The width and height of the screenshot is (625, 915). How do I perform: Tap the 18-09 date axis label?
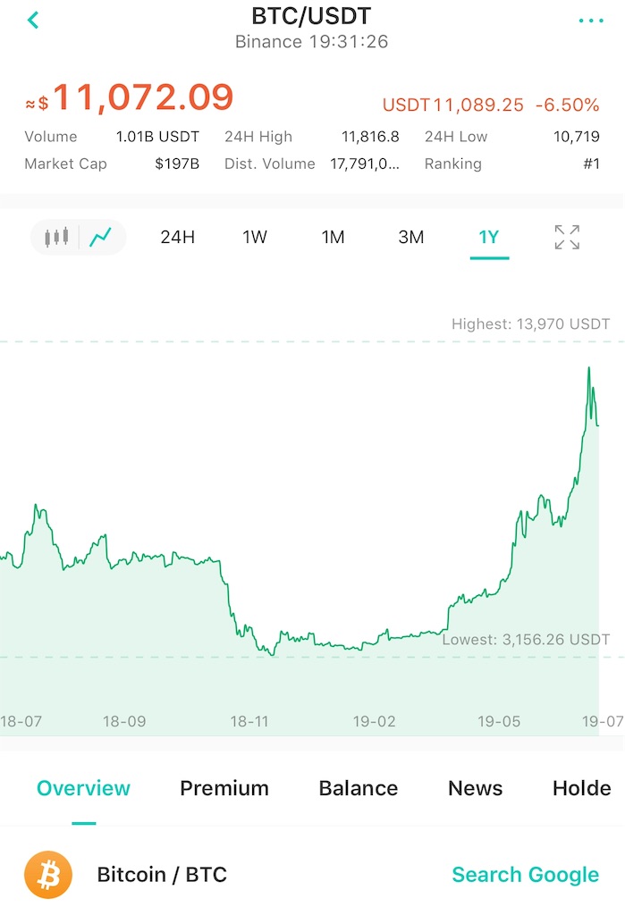click(124, 722)
